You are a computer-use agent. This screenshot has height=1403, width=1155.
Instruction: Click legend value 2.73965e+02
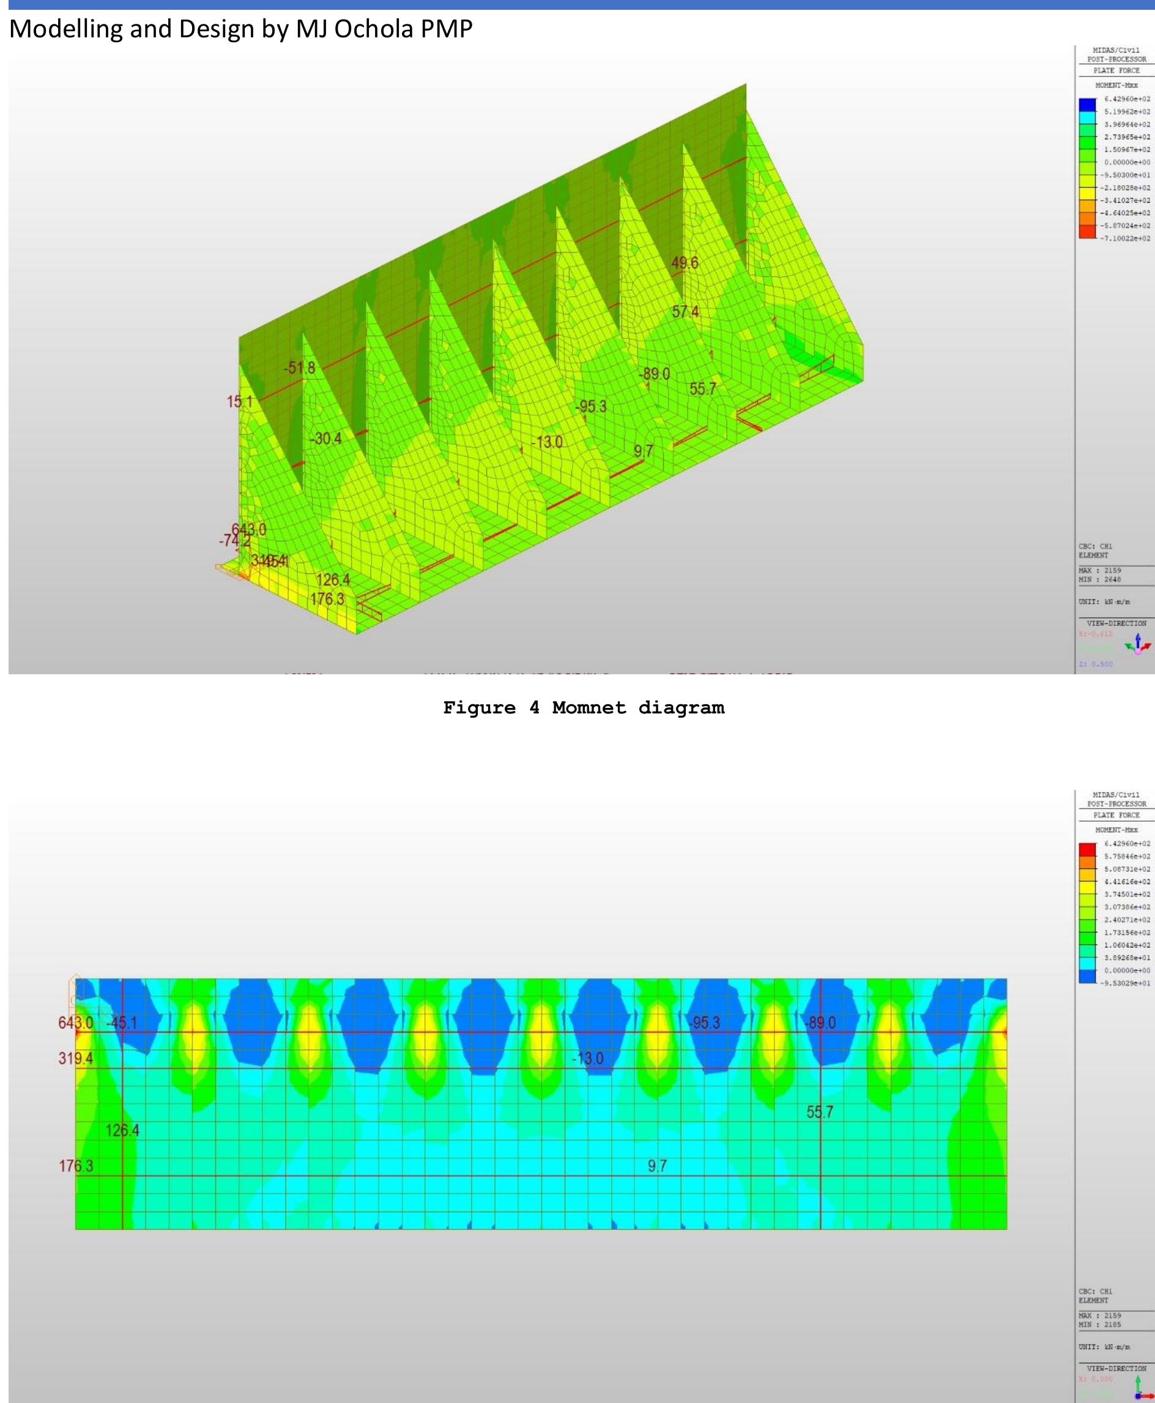[x=1127, y=137]
